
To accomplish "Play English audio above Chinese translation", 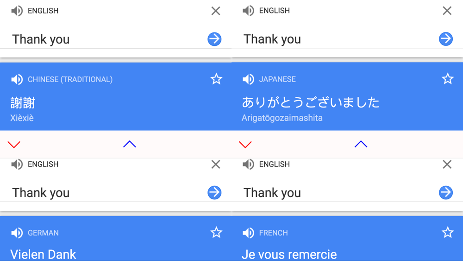I will pyautogui.click(x=17, y=11).
